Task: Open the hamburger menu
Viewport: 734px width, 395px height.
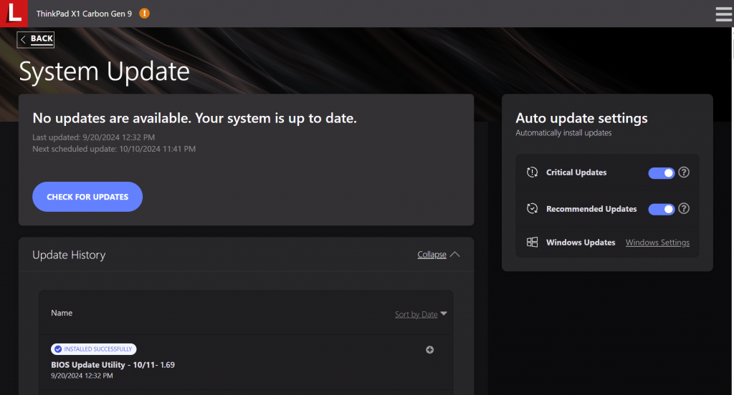Action: [x=724, y=14]
